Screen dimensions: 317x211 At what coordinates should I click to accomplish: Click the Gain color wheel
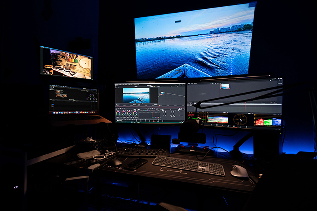pos(129,113)
